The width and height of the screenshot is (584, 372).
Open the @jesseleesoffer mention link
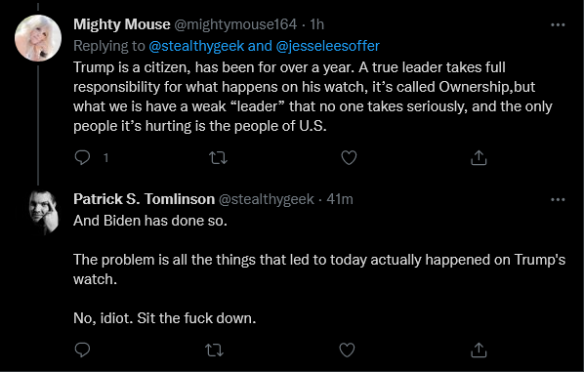pos(327,46)
